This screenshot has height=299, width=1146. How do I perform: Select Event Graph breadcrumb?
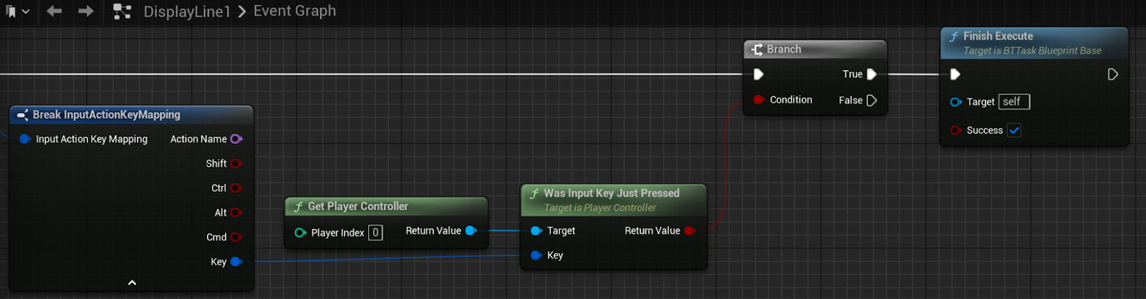pos(294,11)
